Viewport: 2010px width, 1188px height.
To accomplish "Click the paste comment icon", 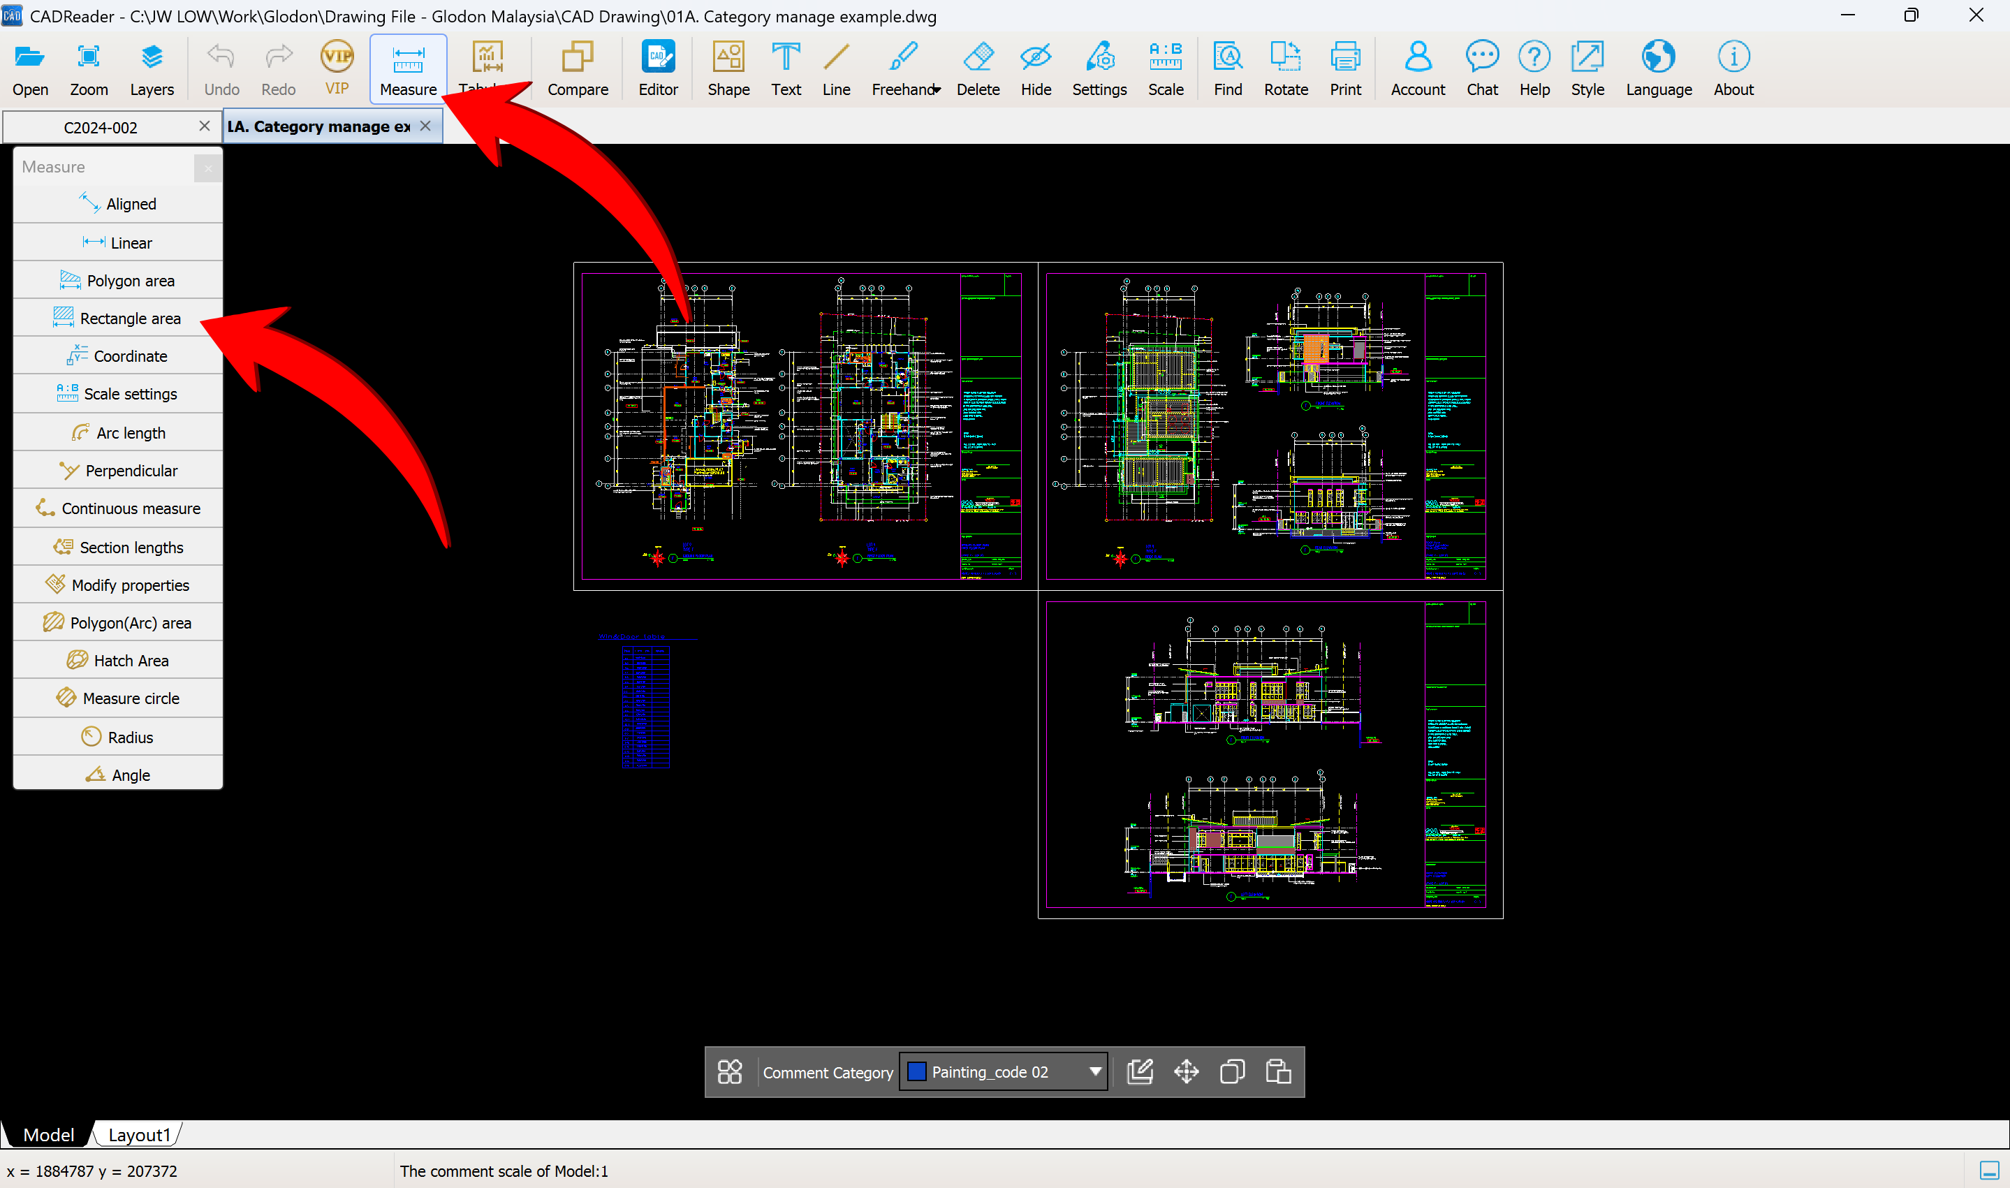I will coord(1278,1072).
